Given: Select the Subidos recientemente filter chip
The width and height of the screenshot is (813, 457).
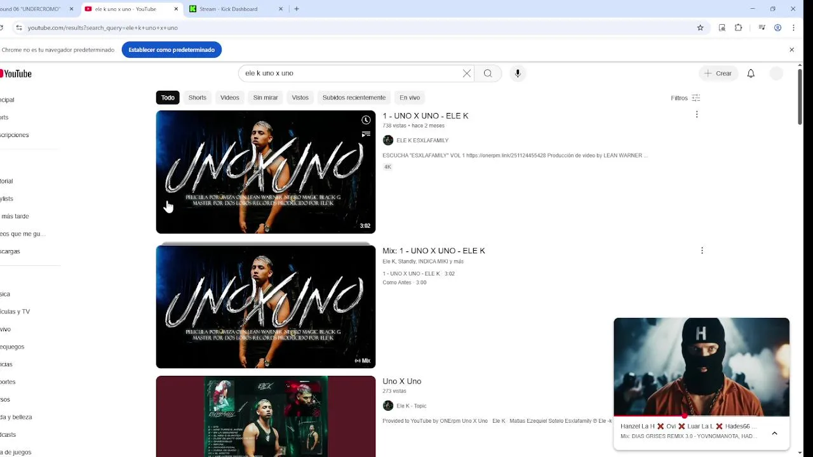Looking at the screenshot, I should (354, 98).
